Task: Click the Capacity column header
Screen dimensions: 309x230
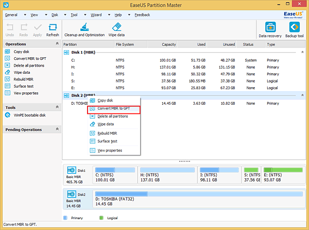Action: [169, 44]
